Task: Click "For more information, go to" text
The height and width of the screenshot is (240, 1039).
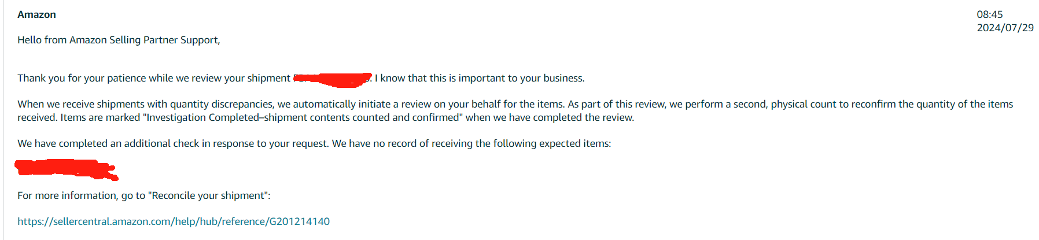Action: pos(81,195)
